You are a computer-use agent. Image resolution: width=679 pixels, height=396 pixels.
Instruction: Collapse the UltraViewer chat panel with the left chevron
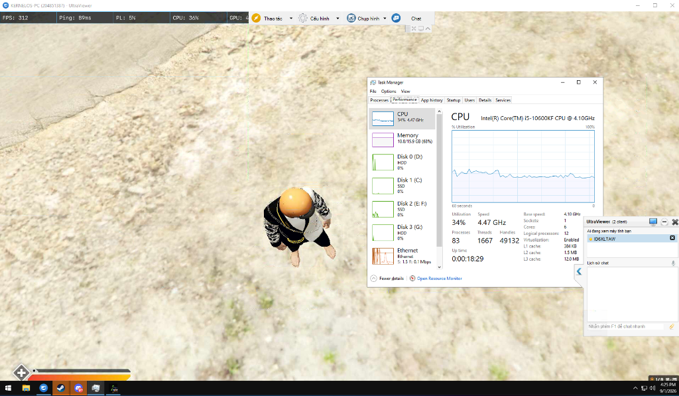(x=579, y=272)
